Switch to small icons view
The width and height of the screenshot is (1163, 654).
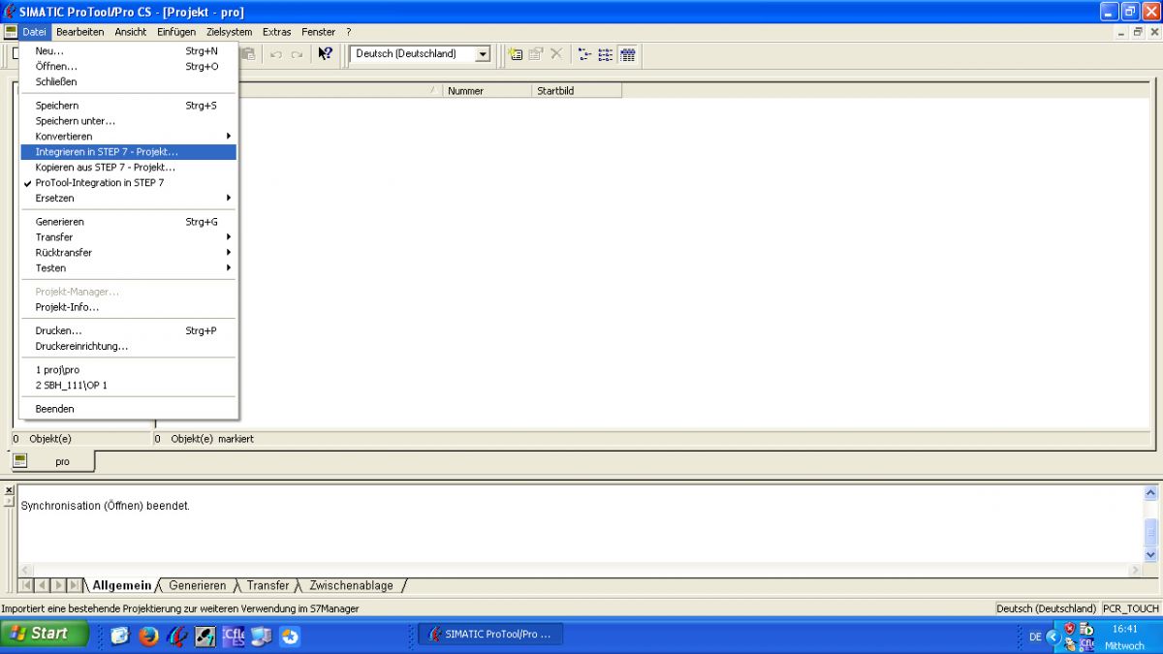pyautogui.click(x=584, y=54)
